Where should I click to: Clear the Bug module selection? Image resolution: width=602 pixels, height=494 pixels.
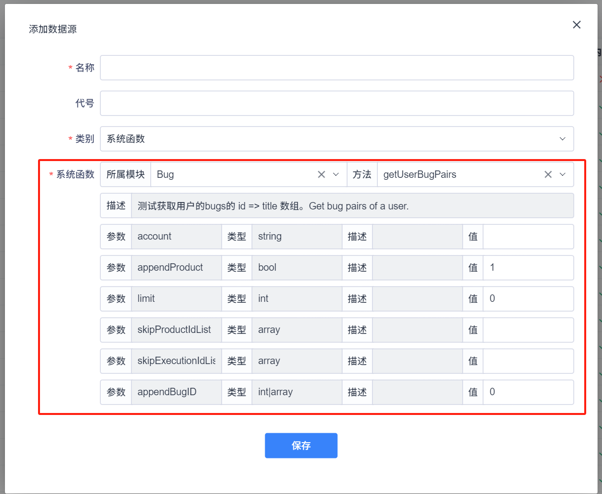(x=321, y=174)
